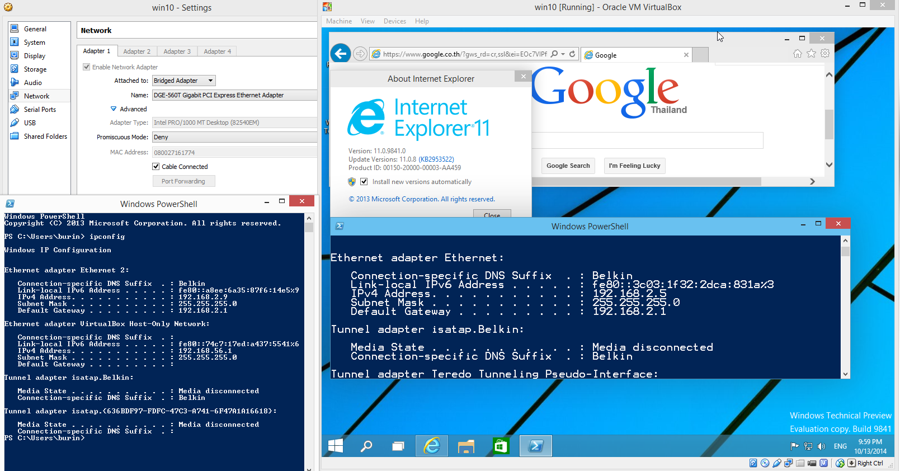Click VirtualBox USB devices indicator
This screenshot has height=471, width=900.
[x=777, y=463]
